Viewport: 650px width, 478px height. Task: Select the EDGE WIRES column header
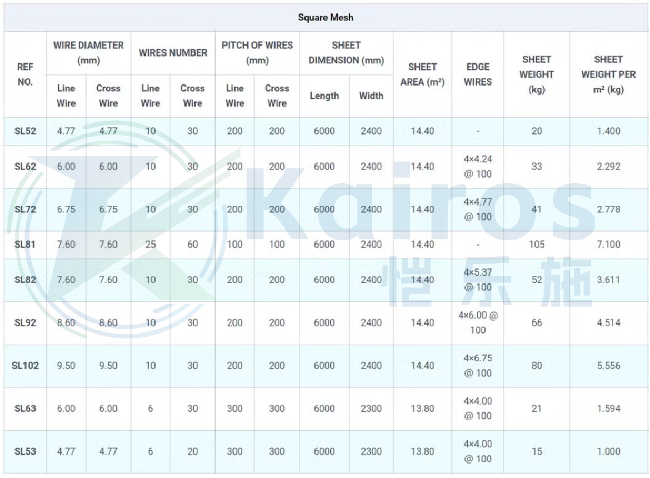[478, 74]
